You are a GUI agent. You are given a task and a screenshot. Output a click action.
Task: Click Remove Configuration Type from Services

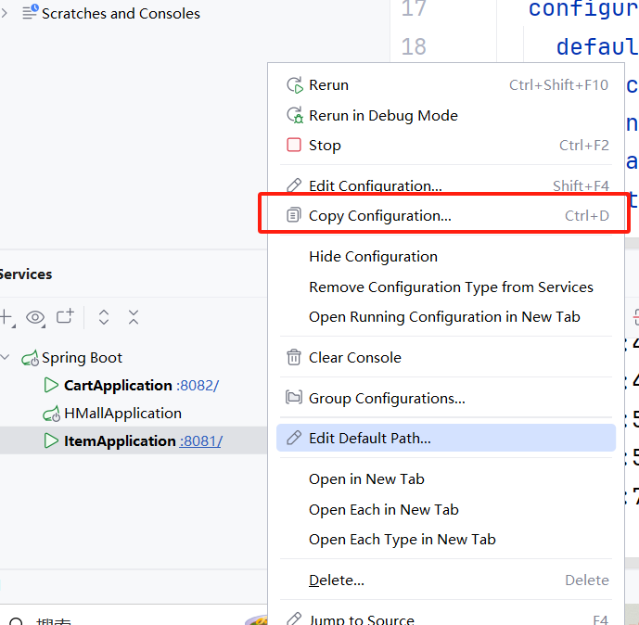pyautogui.click(x=446, y=287)
